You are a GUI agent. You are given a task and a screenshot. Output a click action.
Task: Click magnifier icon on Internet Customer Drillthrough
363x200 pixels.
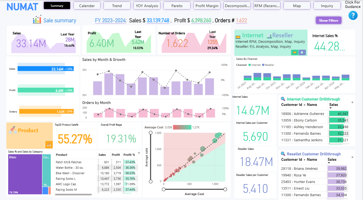283,99
